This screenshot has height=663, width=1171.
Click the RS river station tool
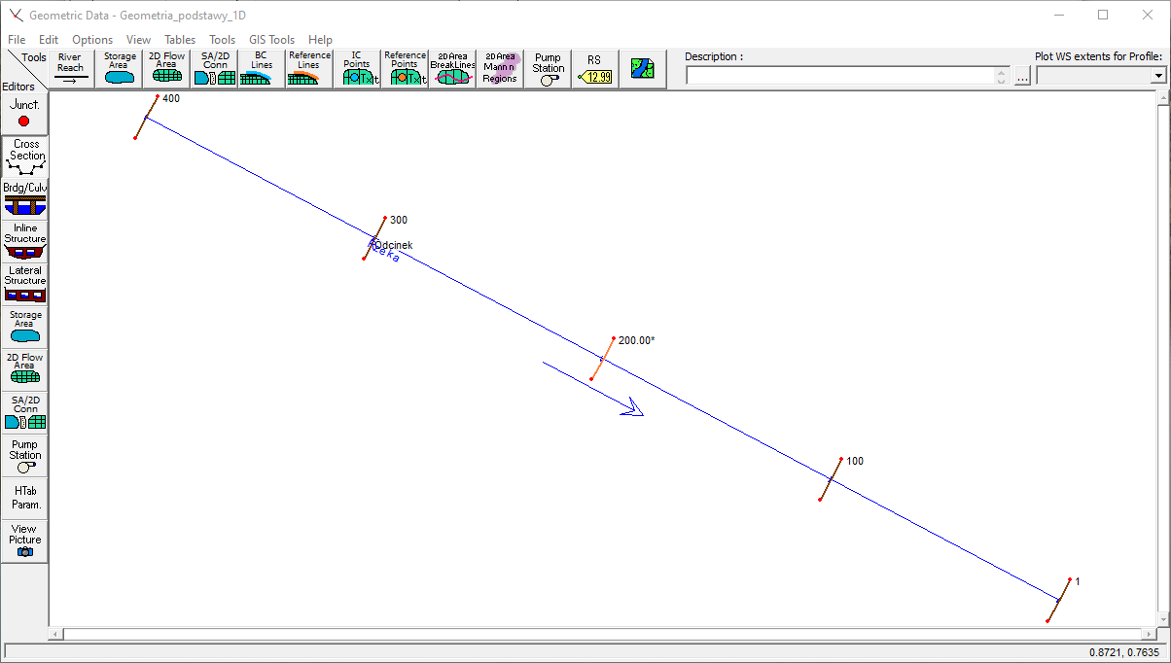click(594, 69)
